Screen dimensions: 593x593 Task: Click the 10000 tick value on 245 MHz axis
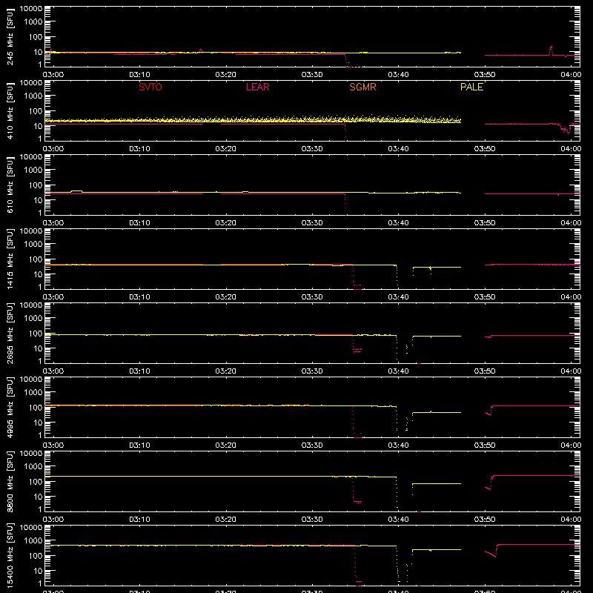pyautogui.click(x=31, y=9)
